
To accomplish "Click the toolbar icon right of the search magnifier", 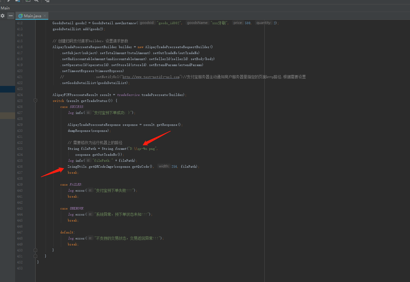I will [47, 1].
